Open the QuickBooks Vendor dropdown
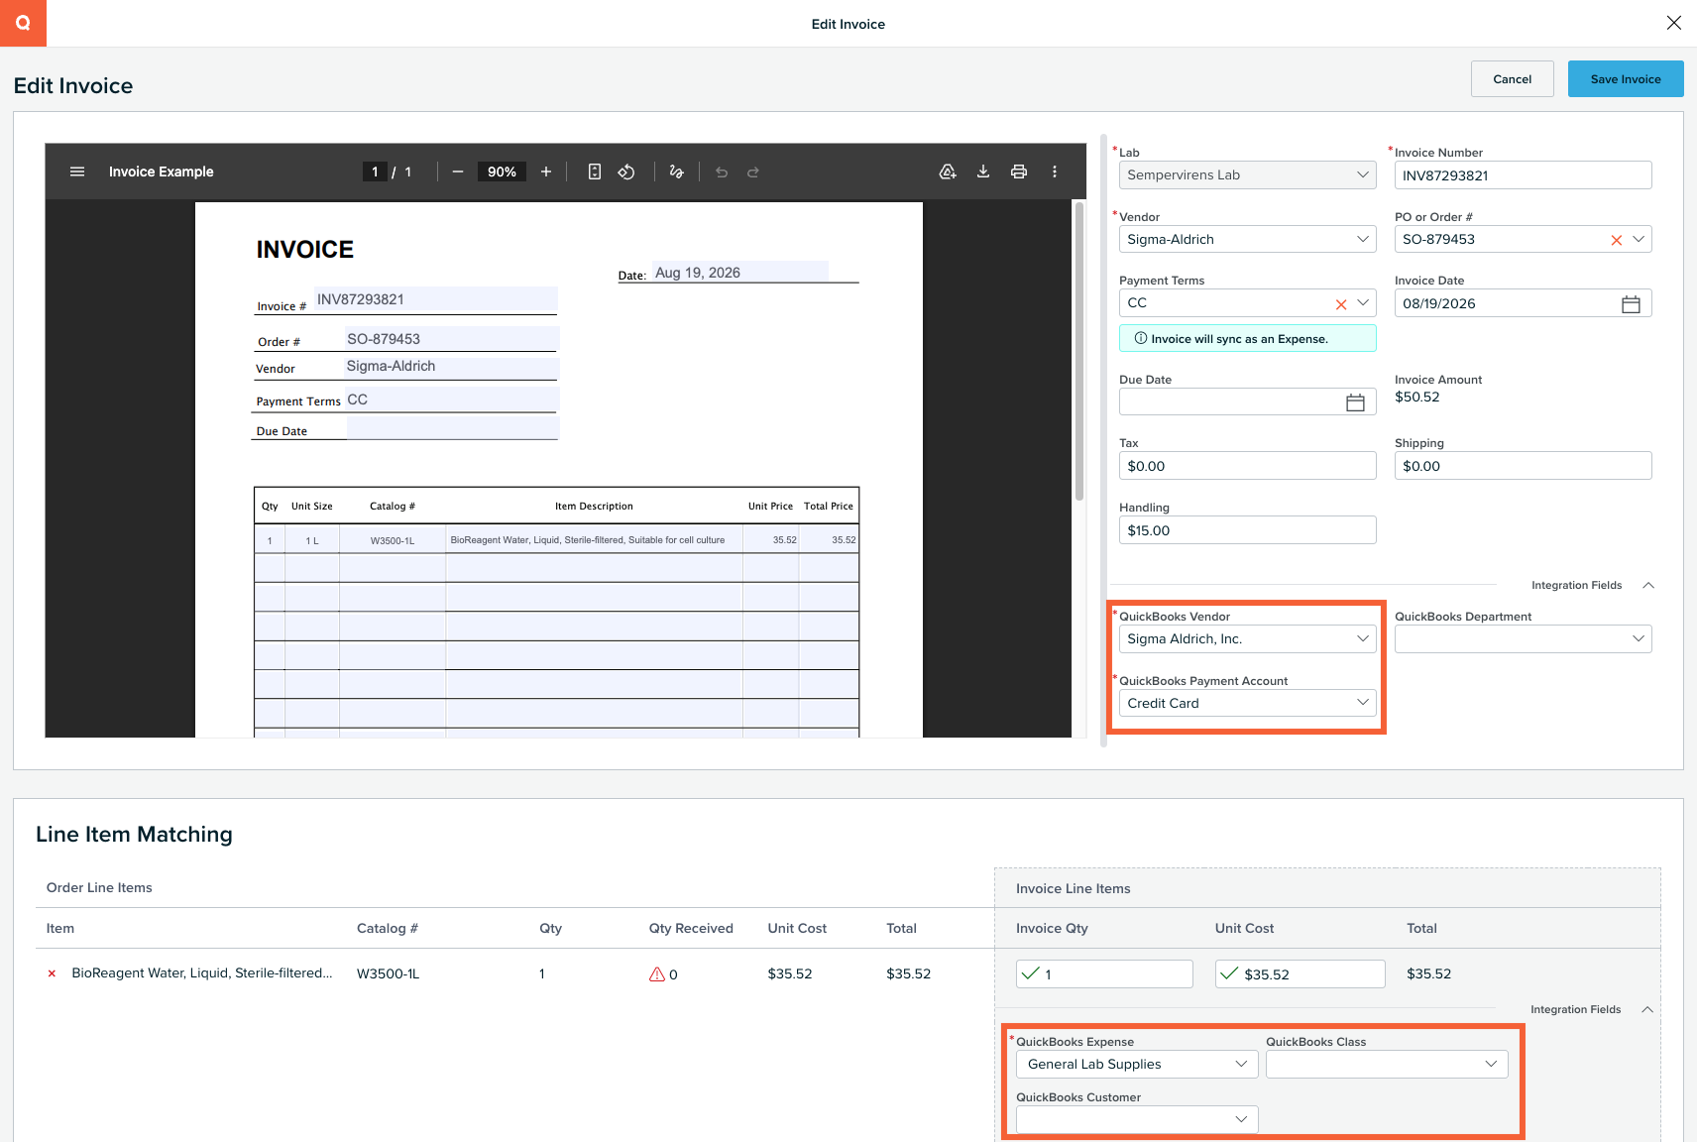 [1247, 638]
